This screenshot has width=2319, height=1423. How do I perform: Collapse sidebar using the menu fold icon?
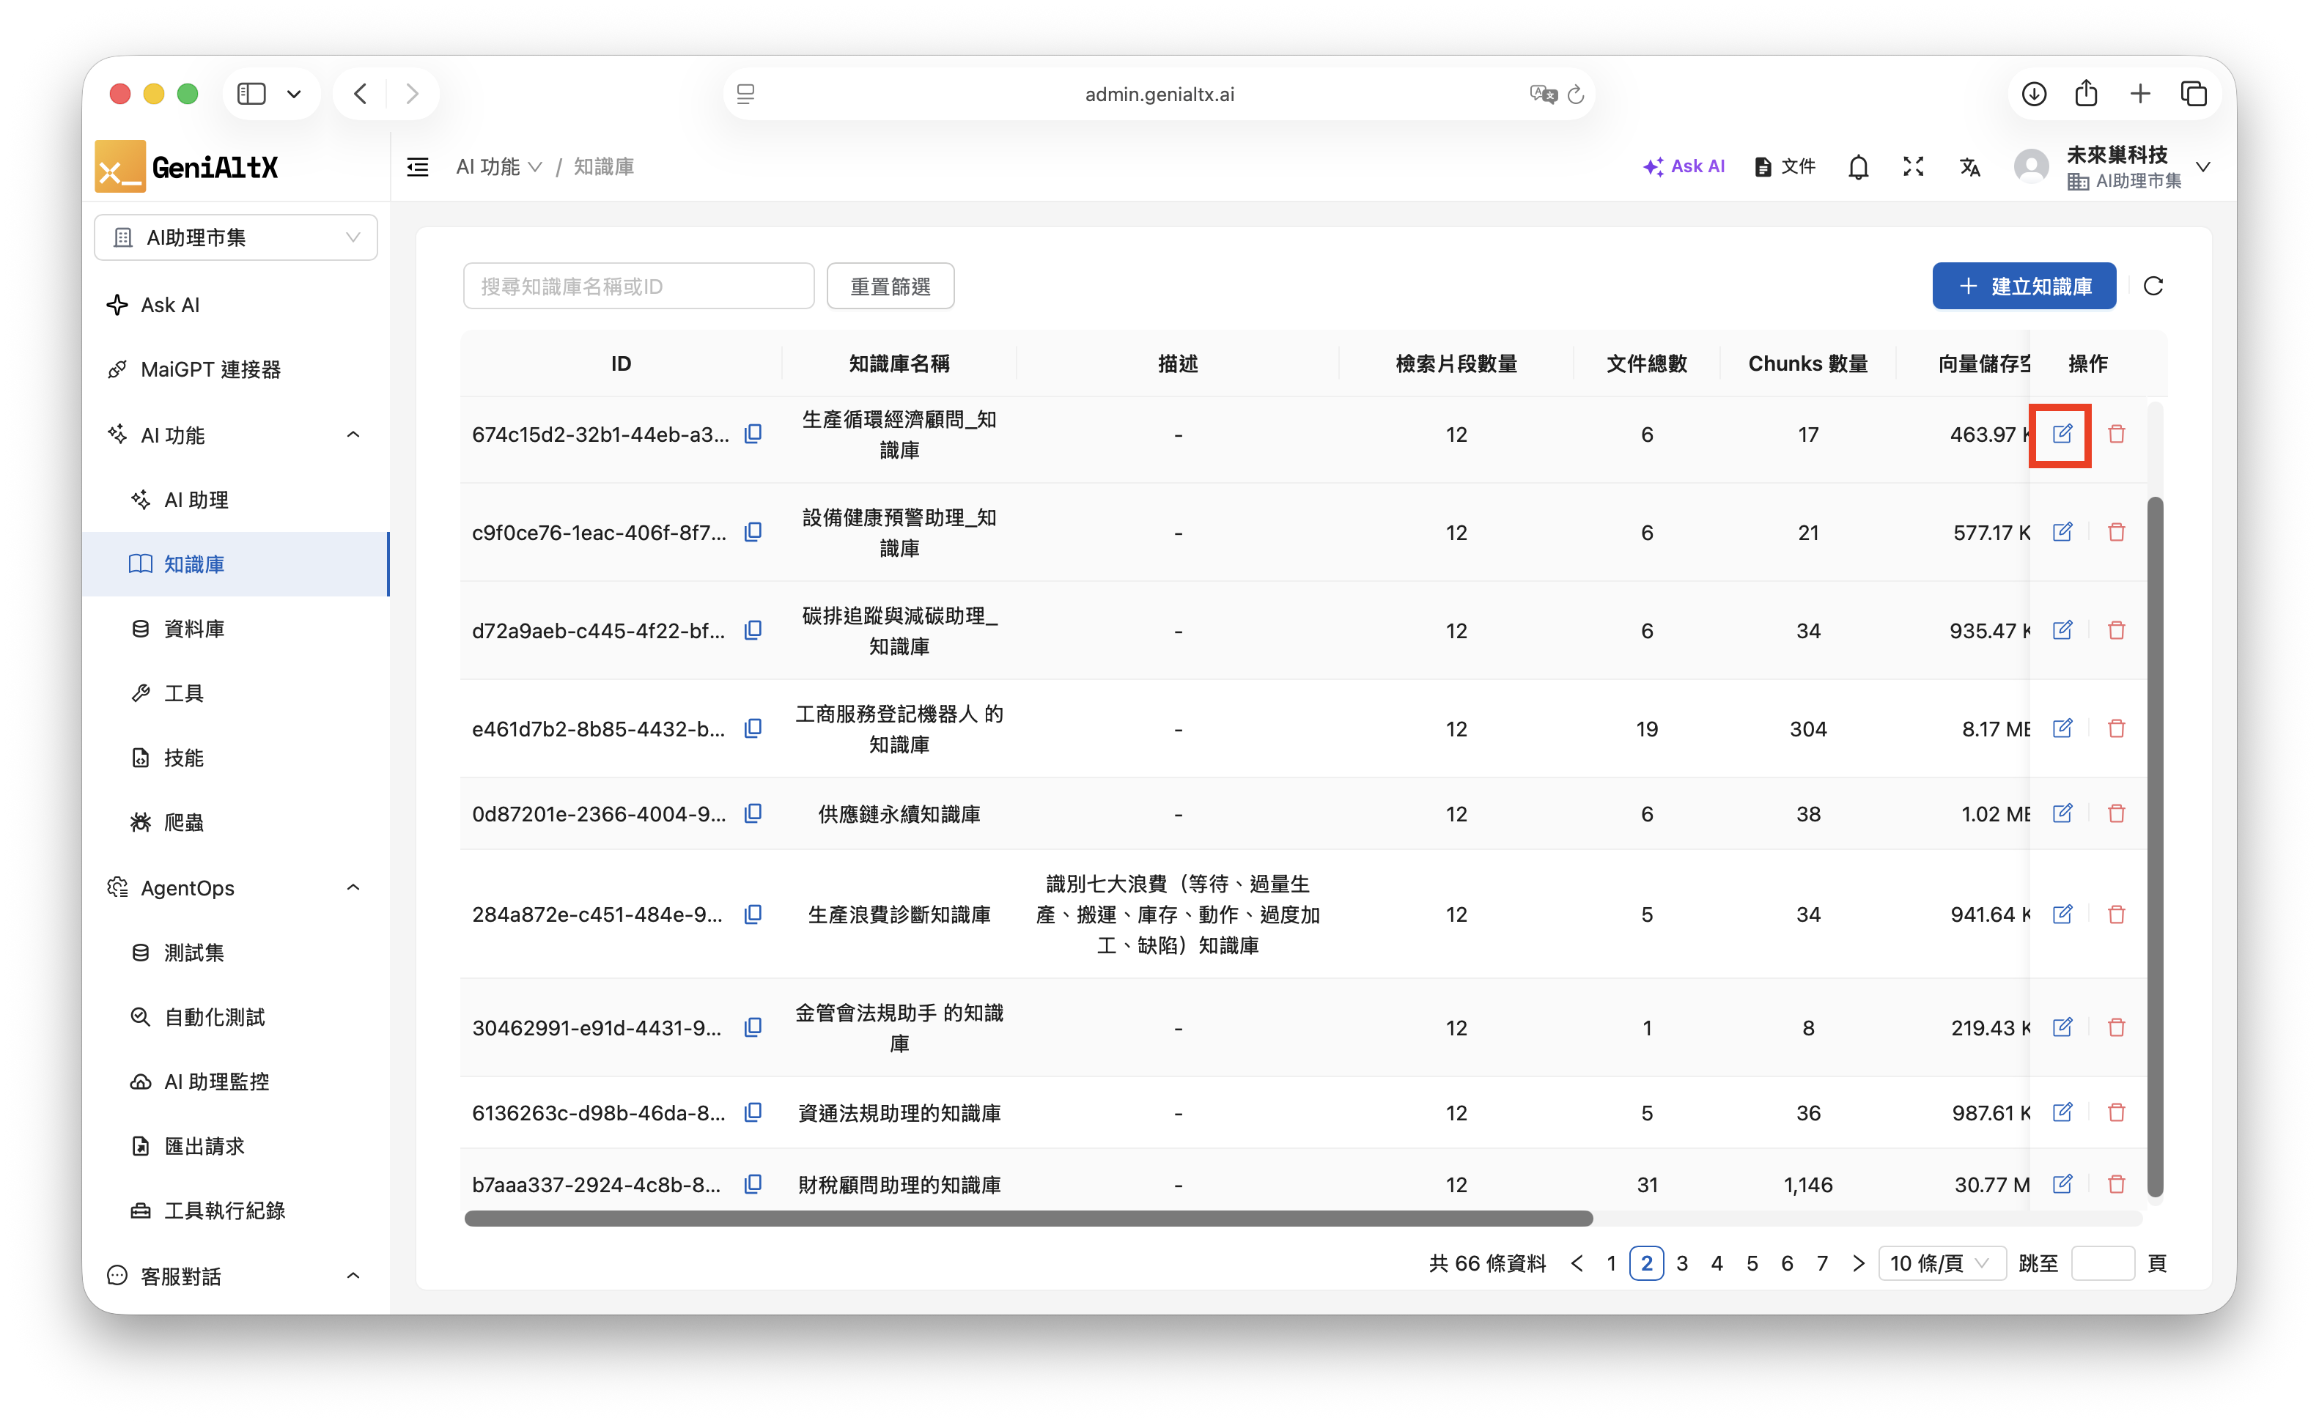coord(417,166)
